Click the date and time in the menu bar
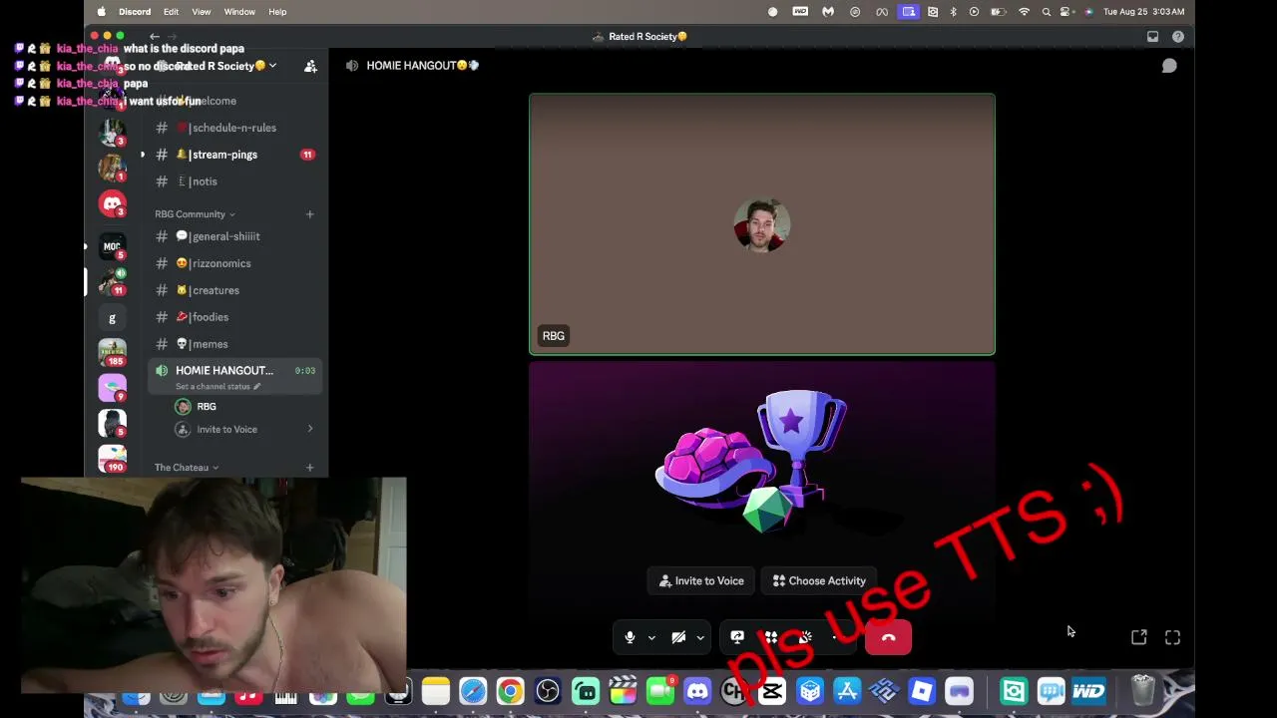Viewport: 1277px width, 718px height. coord(1143,12)
